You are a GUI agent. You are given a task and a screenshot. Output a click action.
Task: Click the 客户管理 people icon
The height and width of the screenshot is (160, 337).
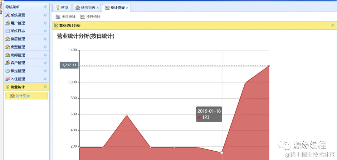click(x=7, y=63)
